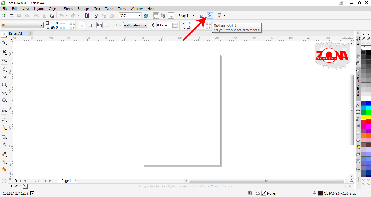This screenshot has width=371, height=197.
Task: Select the Drop Shadow tool
Action: pyautogui.click(x=4, y=137)
